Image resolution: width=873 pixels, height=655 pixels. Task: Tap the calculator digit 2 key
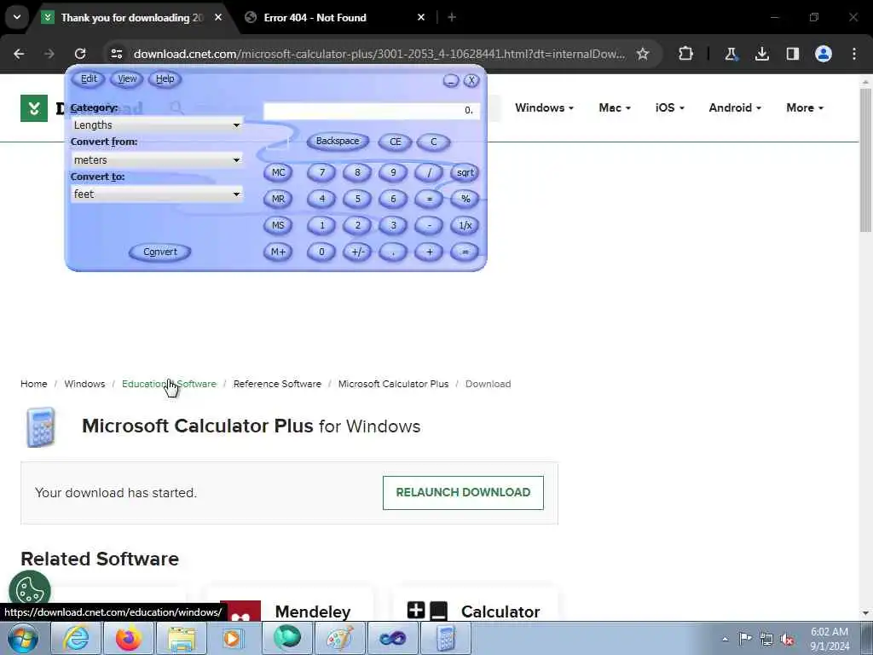tap(357, 225)
